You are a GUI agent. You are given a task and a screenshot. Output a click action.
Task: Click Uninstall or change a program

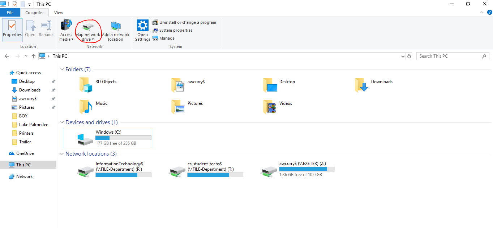coord(184,22)
